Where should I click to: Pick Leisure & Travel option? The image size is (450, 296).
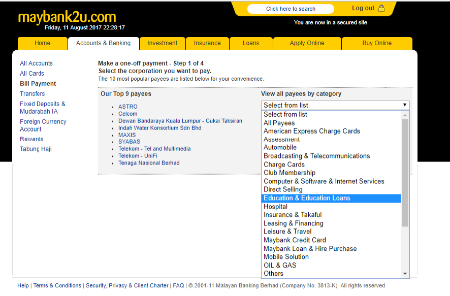click(x=331, y=232)
